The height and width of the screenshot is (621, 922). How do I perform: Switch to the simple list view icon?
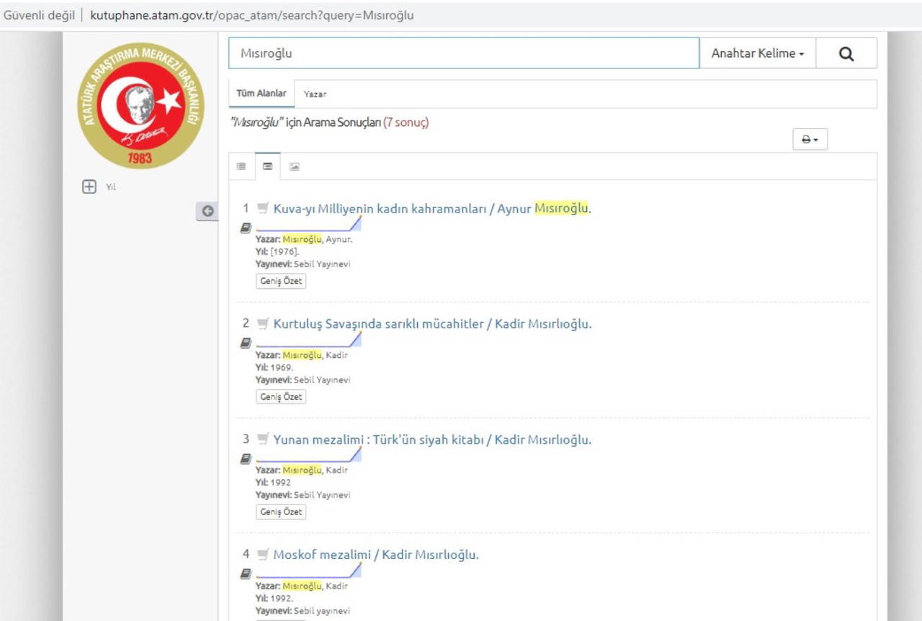coord(241,166)
